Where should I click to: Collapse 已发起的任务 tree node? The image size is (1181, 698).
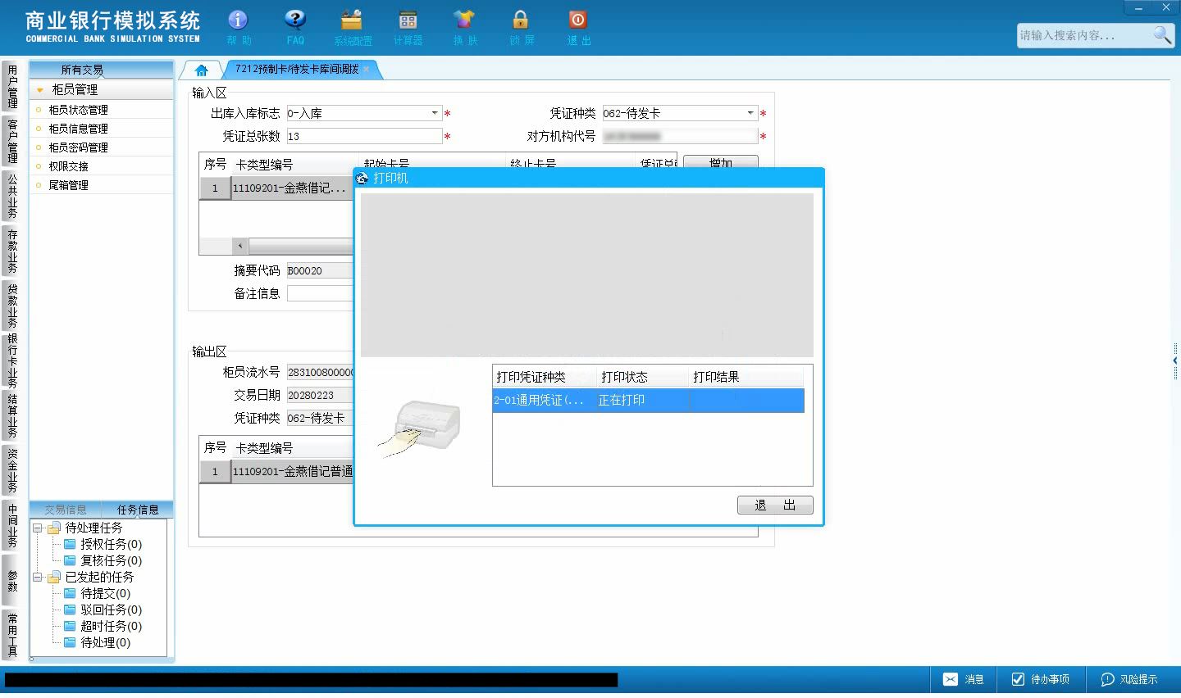37,577
